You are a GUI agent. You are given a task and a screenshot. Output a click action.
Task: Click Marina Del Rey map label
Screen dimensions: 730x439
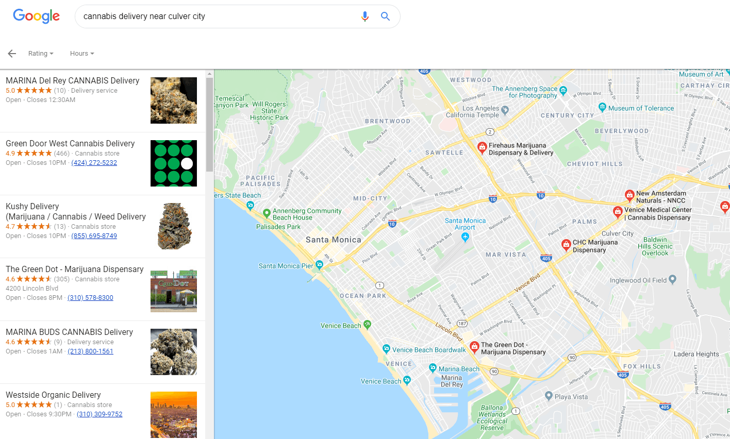[x=452, y=381]
